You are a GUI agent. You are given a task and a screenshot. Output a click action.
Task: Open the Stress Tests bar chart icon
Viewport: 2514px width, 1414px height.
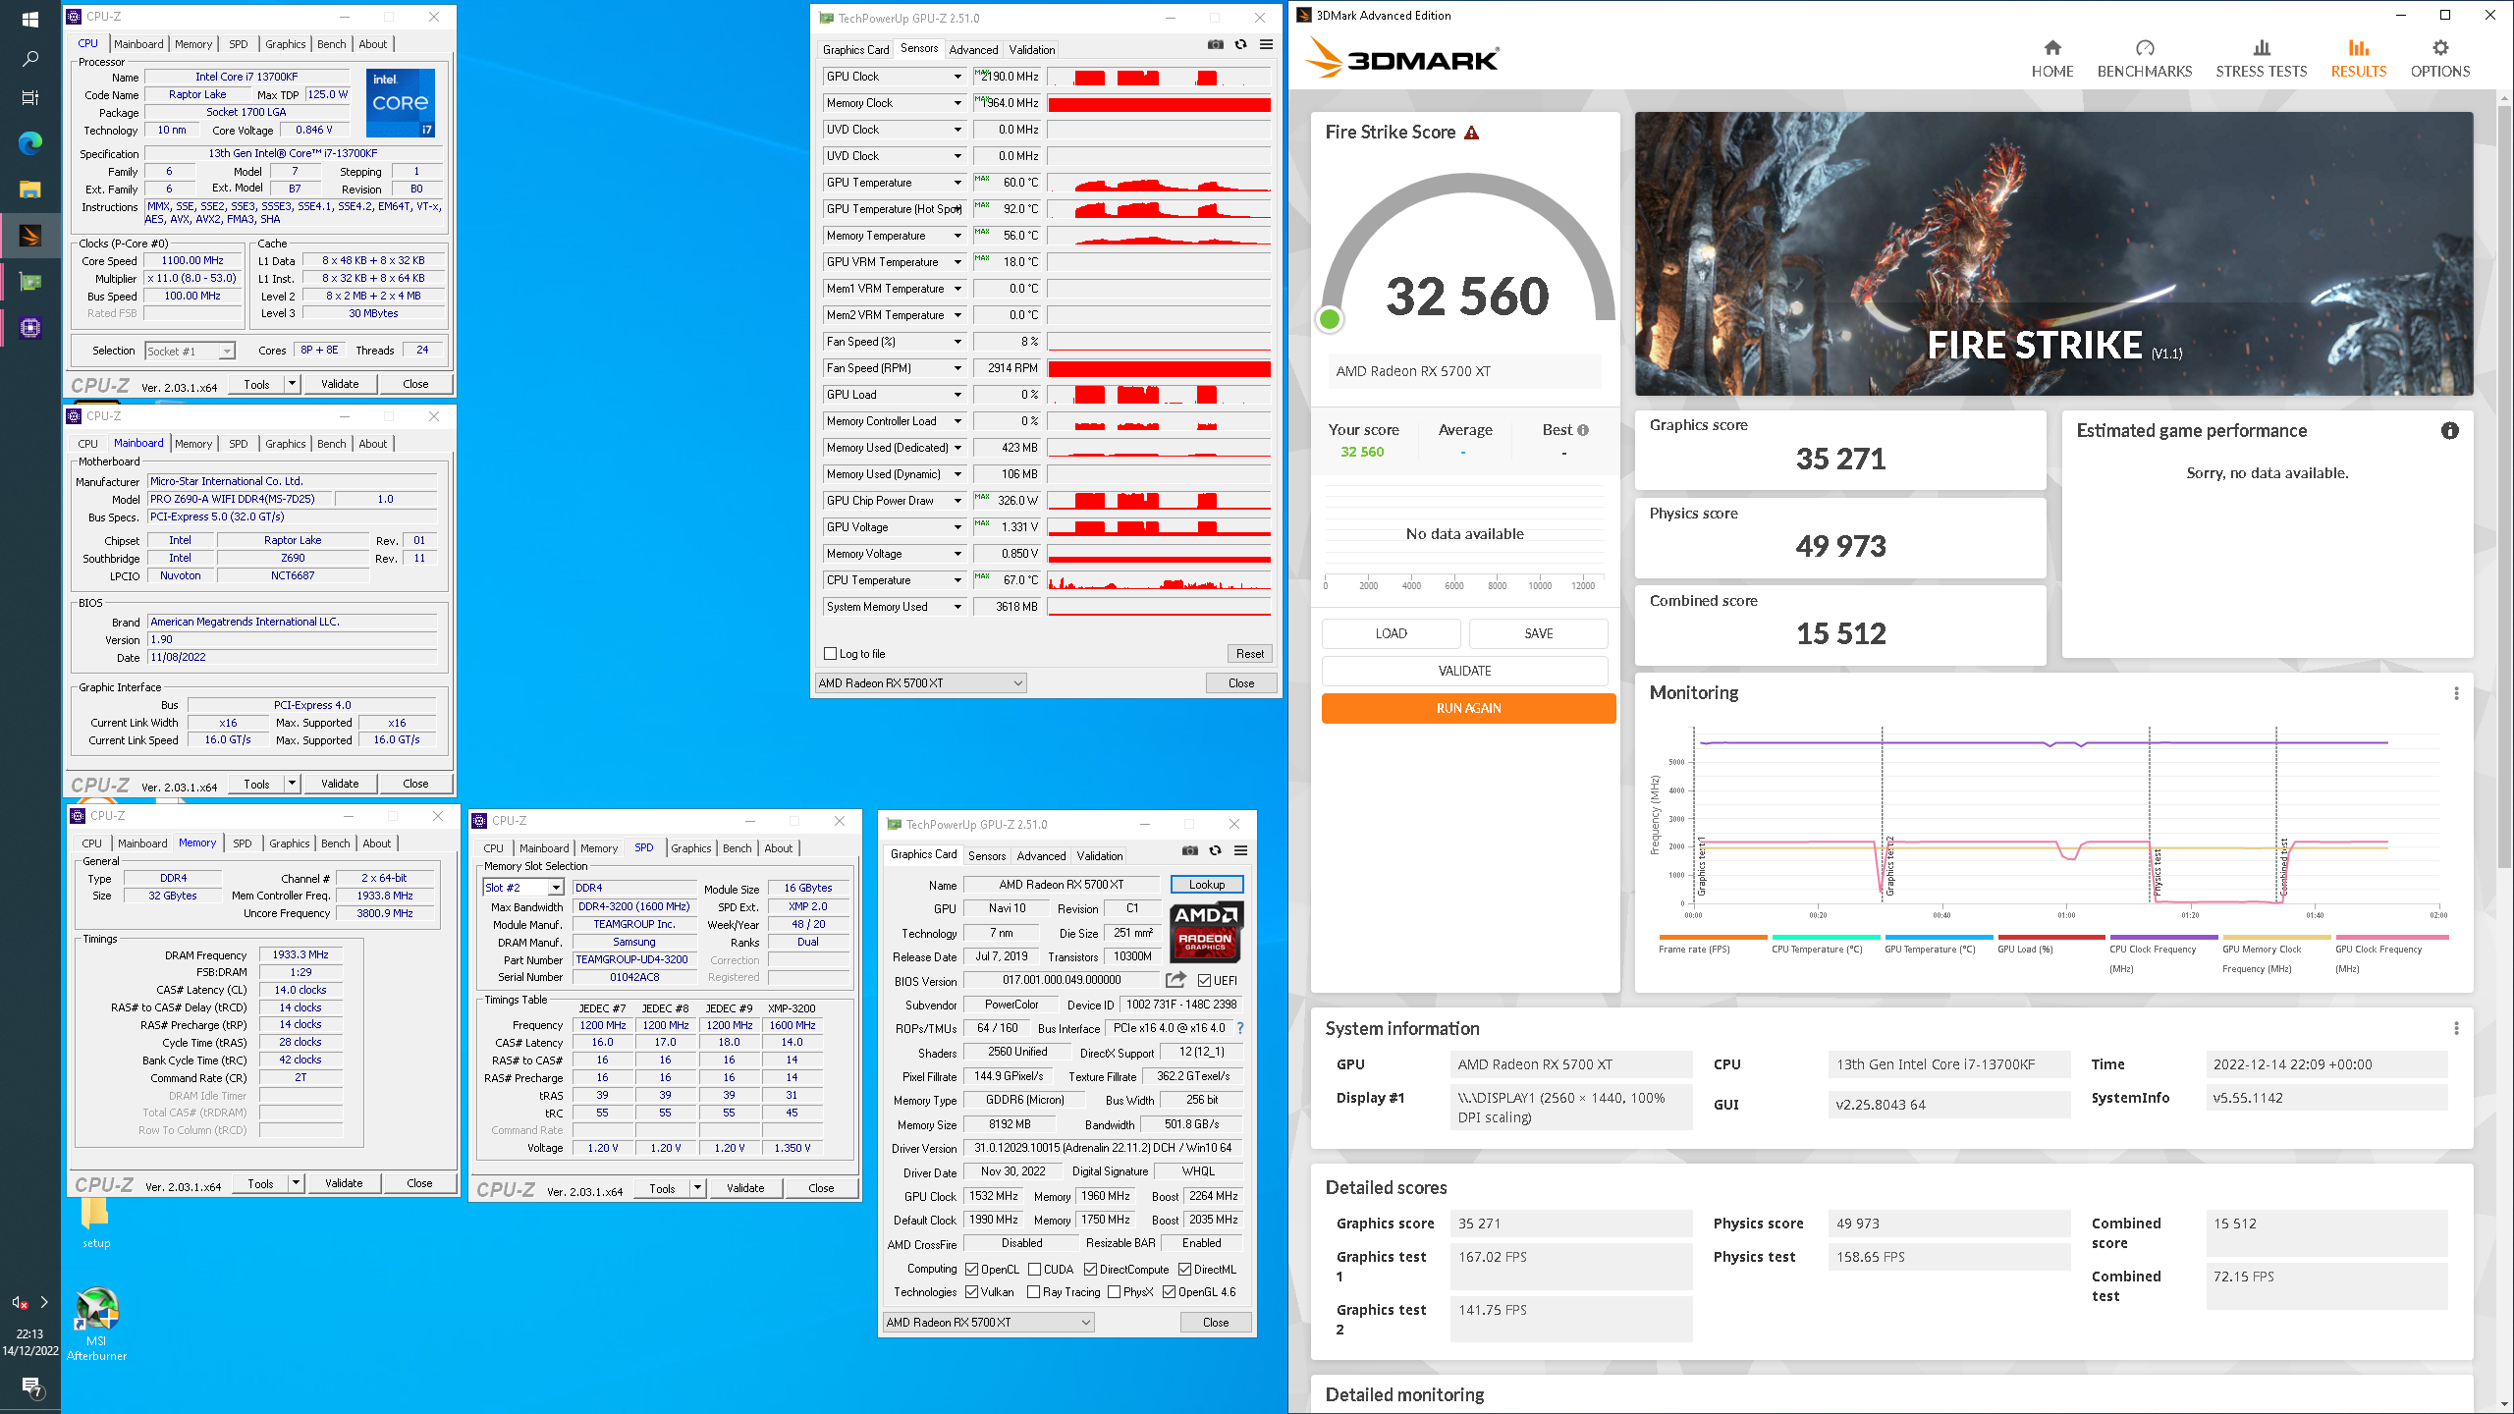[x=2262, y=48]
